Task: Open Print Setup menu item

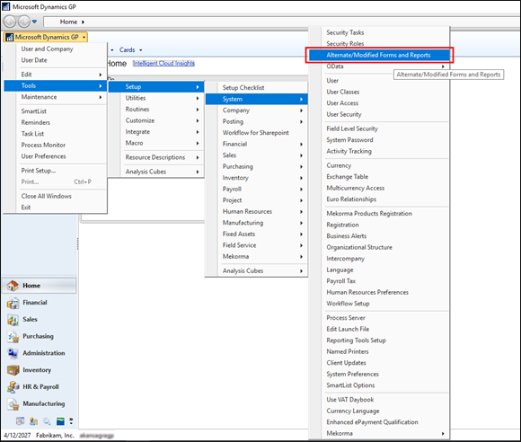Action: (x=56, y=171)
